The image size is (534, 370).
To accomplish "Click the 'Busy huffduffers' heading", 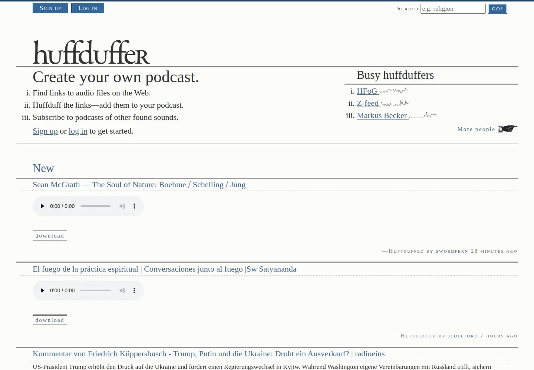I will [395, 75].
